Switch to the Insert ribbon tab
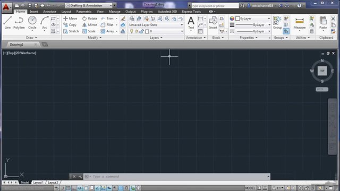This screenshot has width=340, height=191. (34, 12)
